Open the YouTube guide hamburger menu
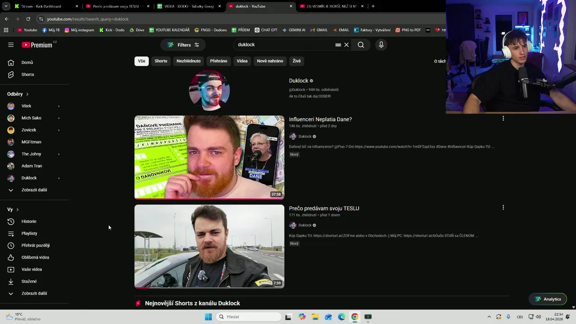Viewport: 576px width, 324px height. pyautogui.click(x=11, y=45)
